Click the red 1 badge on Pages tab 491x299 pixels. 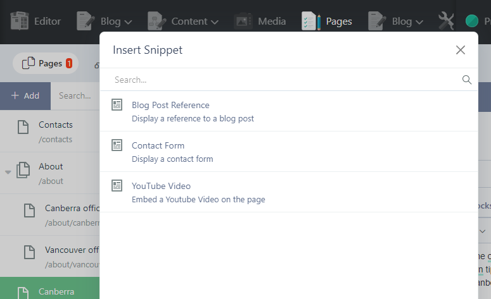click(x=69, y=63)
